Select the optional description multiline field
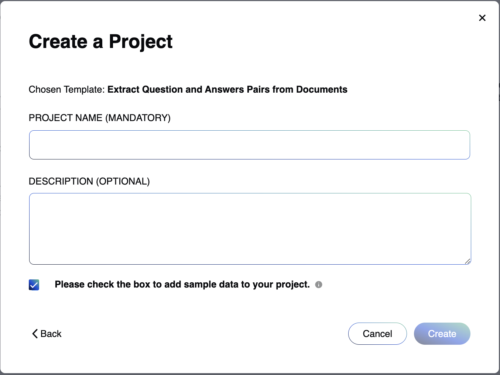 pyautogui.click(x=250, y=229)
